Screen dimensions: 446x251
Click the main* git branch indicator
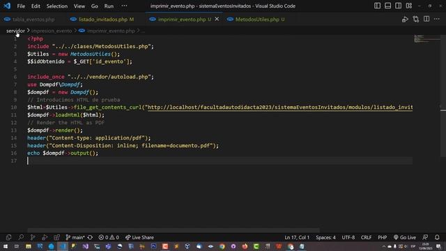[75, 237]
